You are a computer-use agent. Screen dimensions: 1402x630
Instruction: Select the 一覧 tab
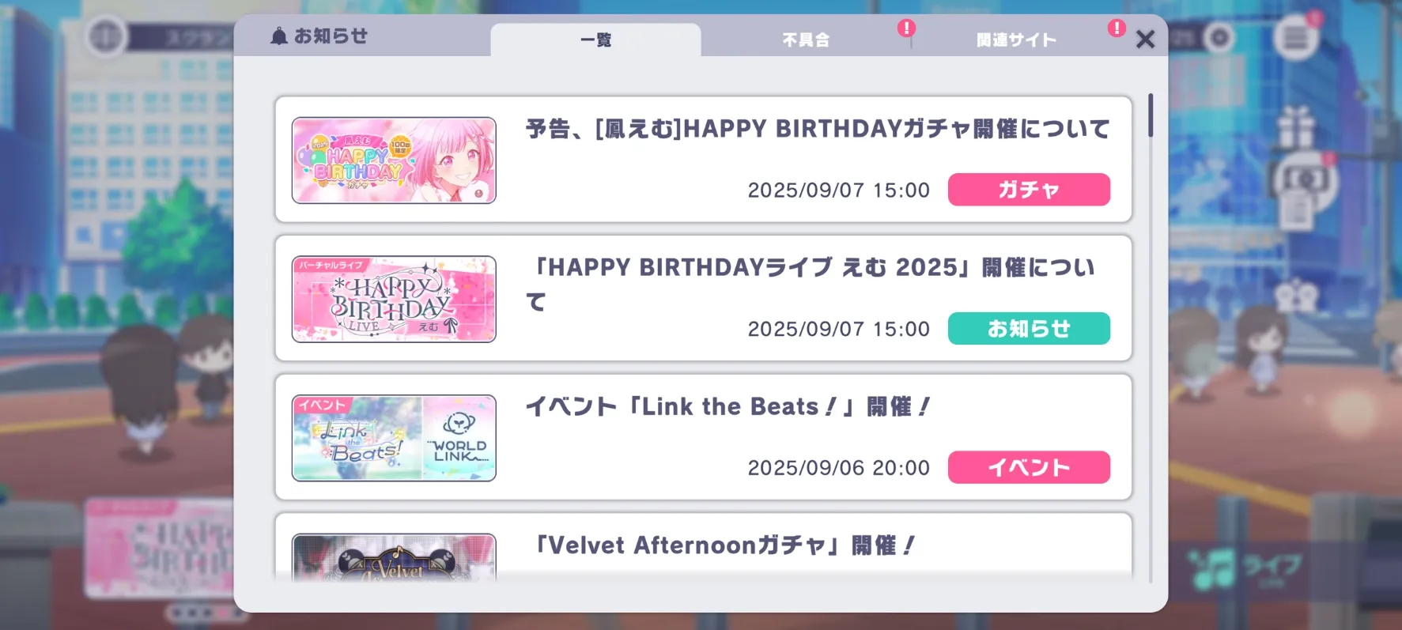tap(595, 40)
